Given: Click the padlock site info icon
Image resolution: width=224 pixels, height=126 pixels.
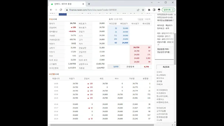Looking at the screenshot, I should [67, 10].
